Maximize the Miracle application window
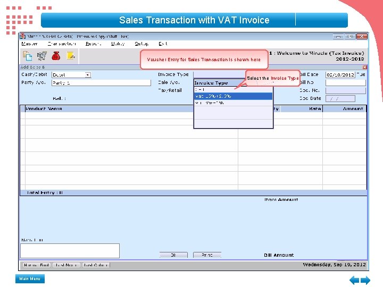383x287 pixels. (350, 36)
